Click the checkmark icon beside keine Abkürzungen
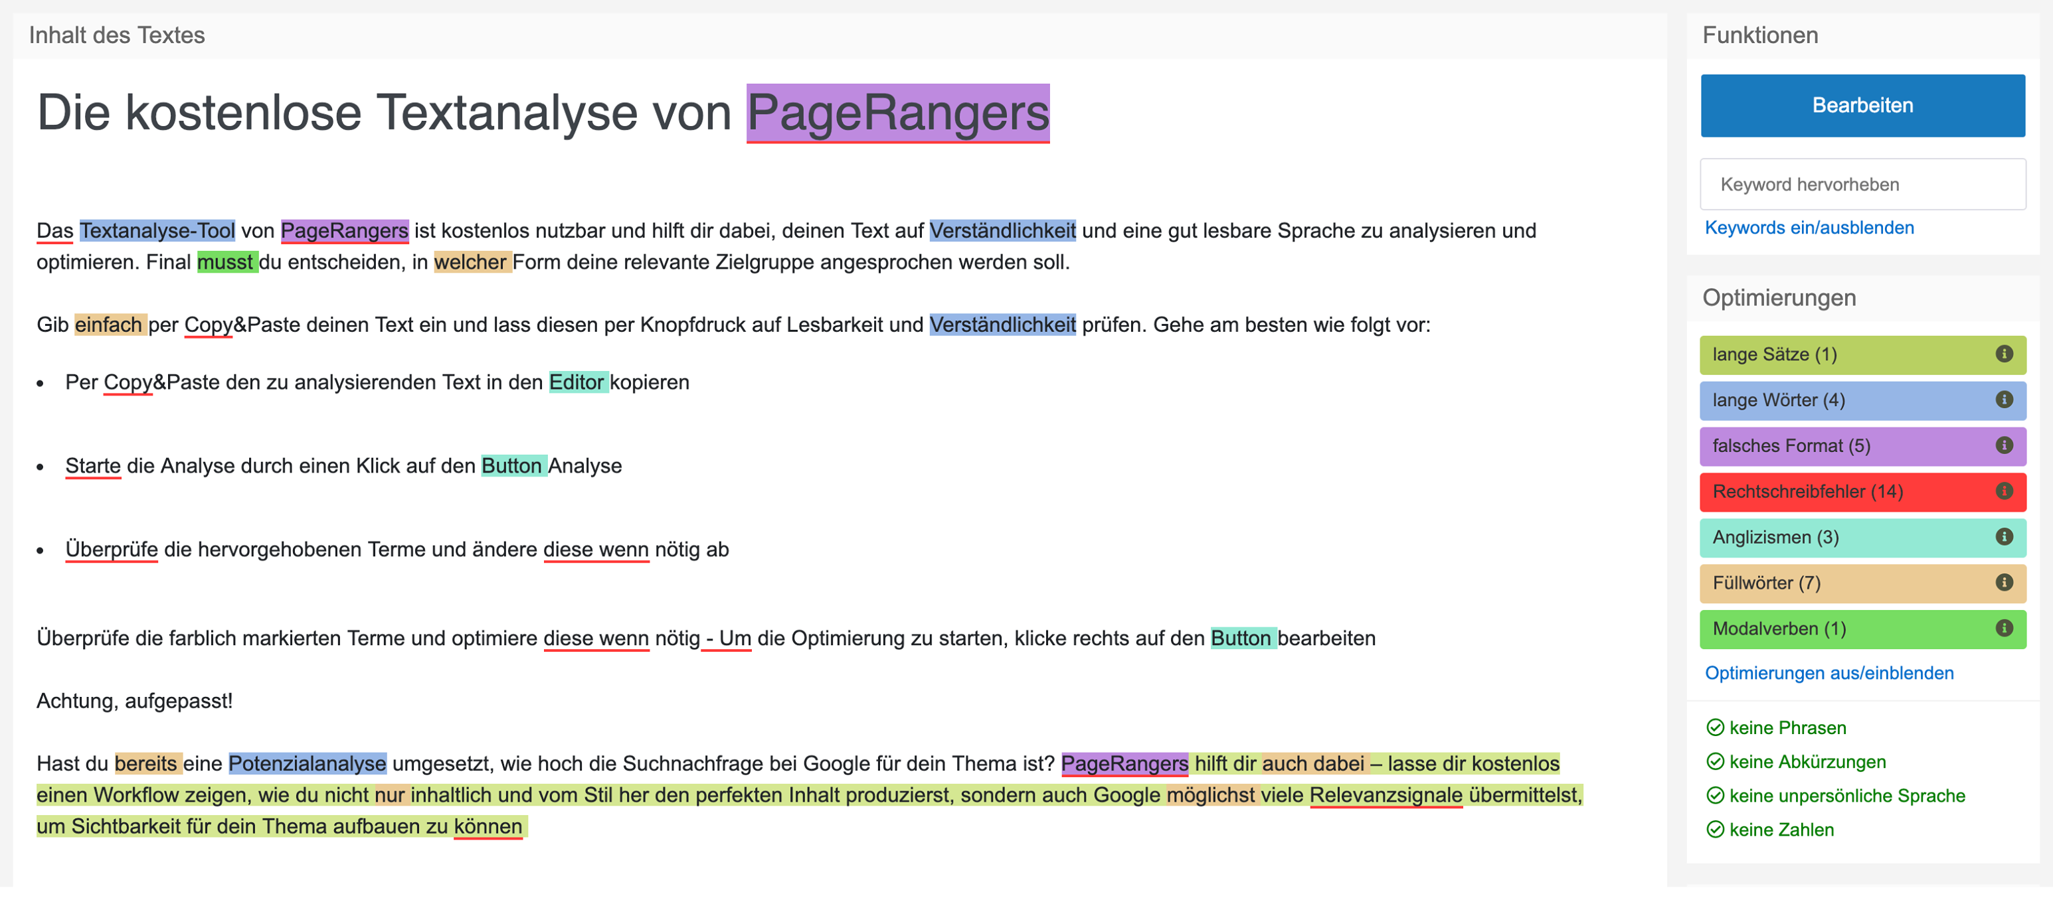 pyautogui.click(x=1715, y=761)
